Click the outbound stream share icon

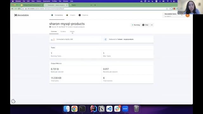[x=105, y=39]
